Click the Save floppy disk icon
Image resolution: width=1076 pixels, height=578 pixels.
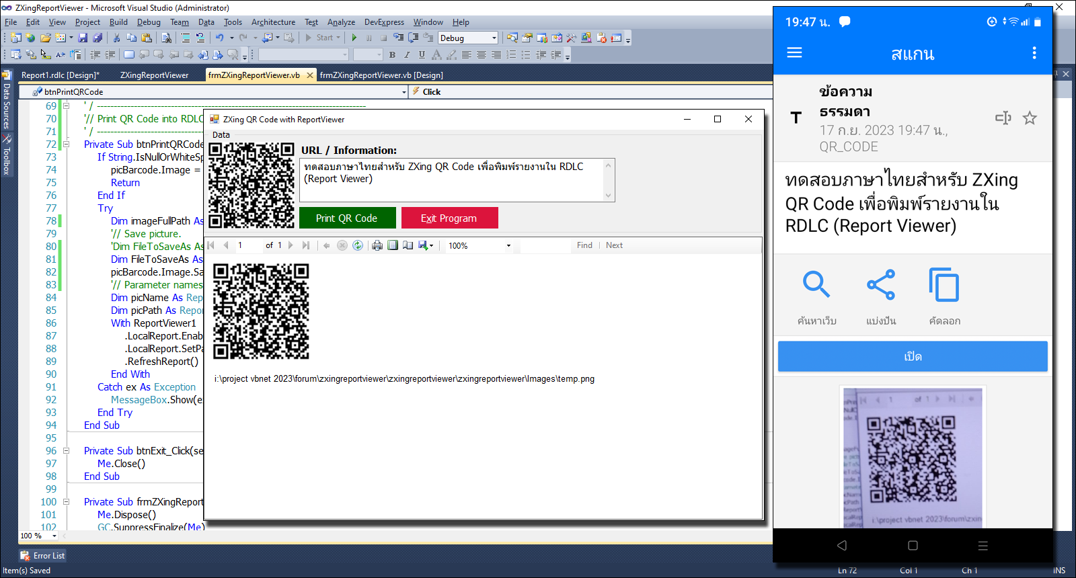click(x=83, y=38)
